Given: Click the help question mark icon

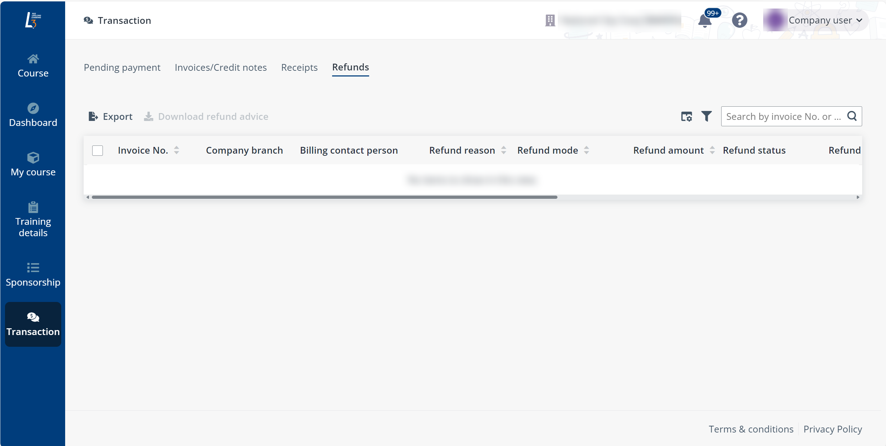Looking at the screenshot, I should pyautogui.click(x=739, y=20).
